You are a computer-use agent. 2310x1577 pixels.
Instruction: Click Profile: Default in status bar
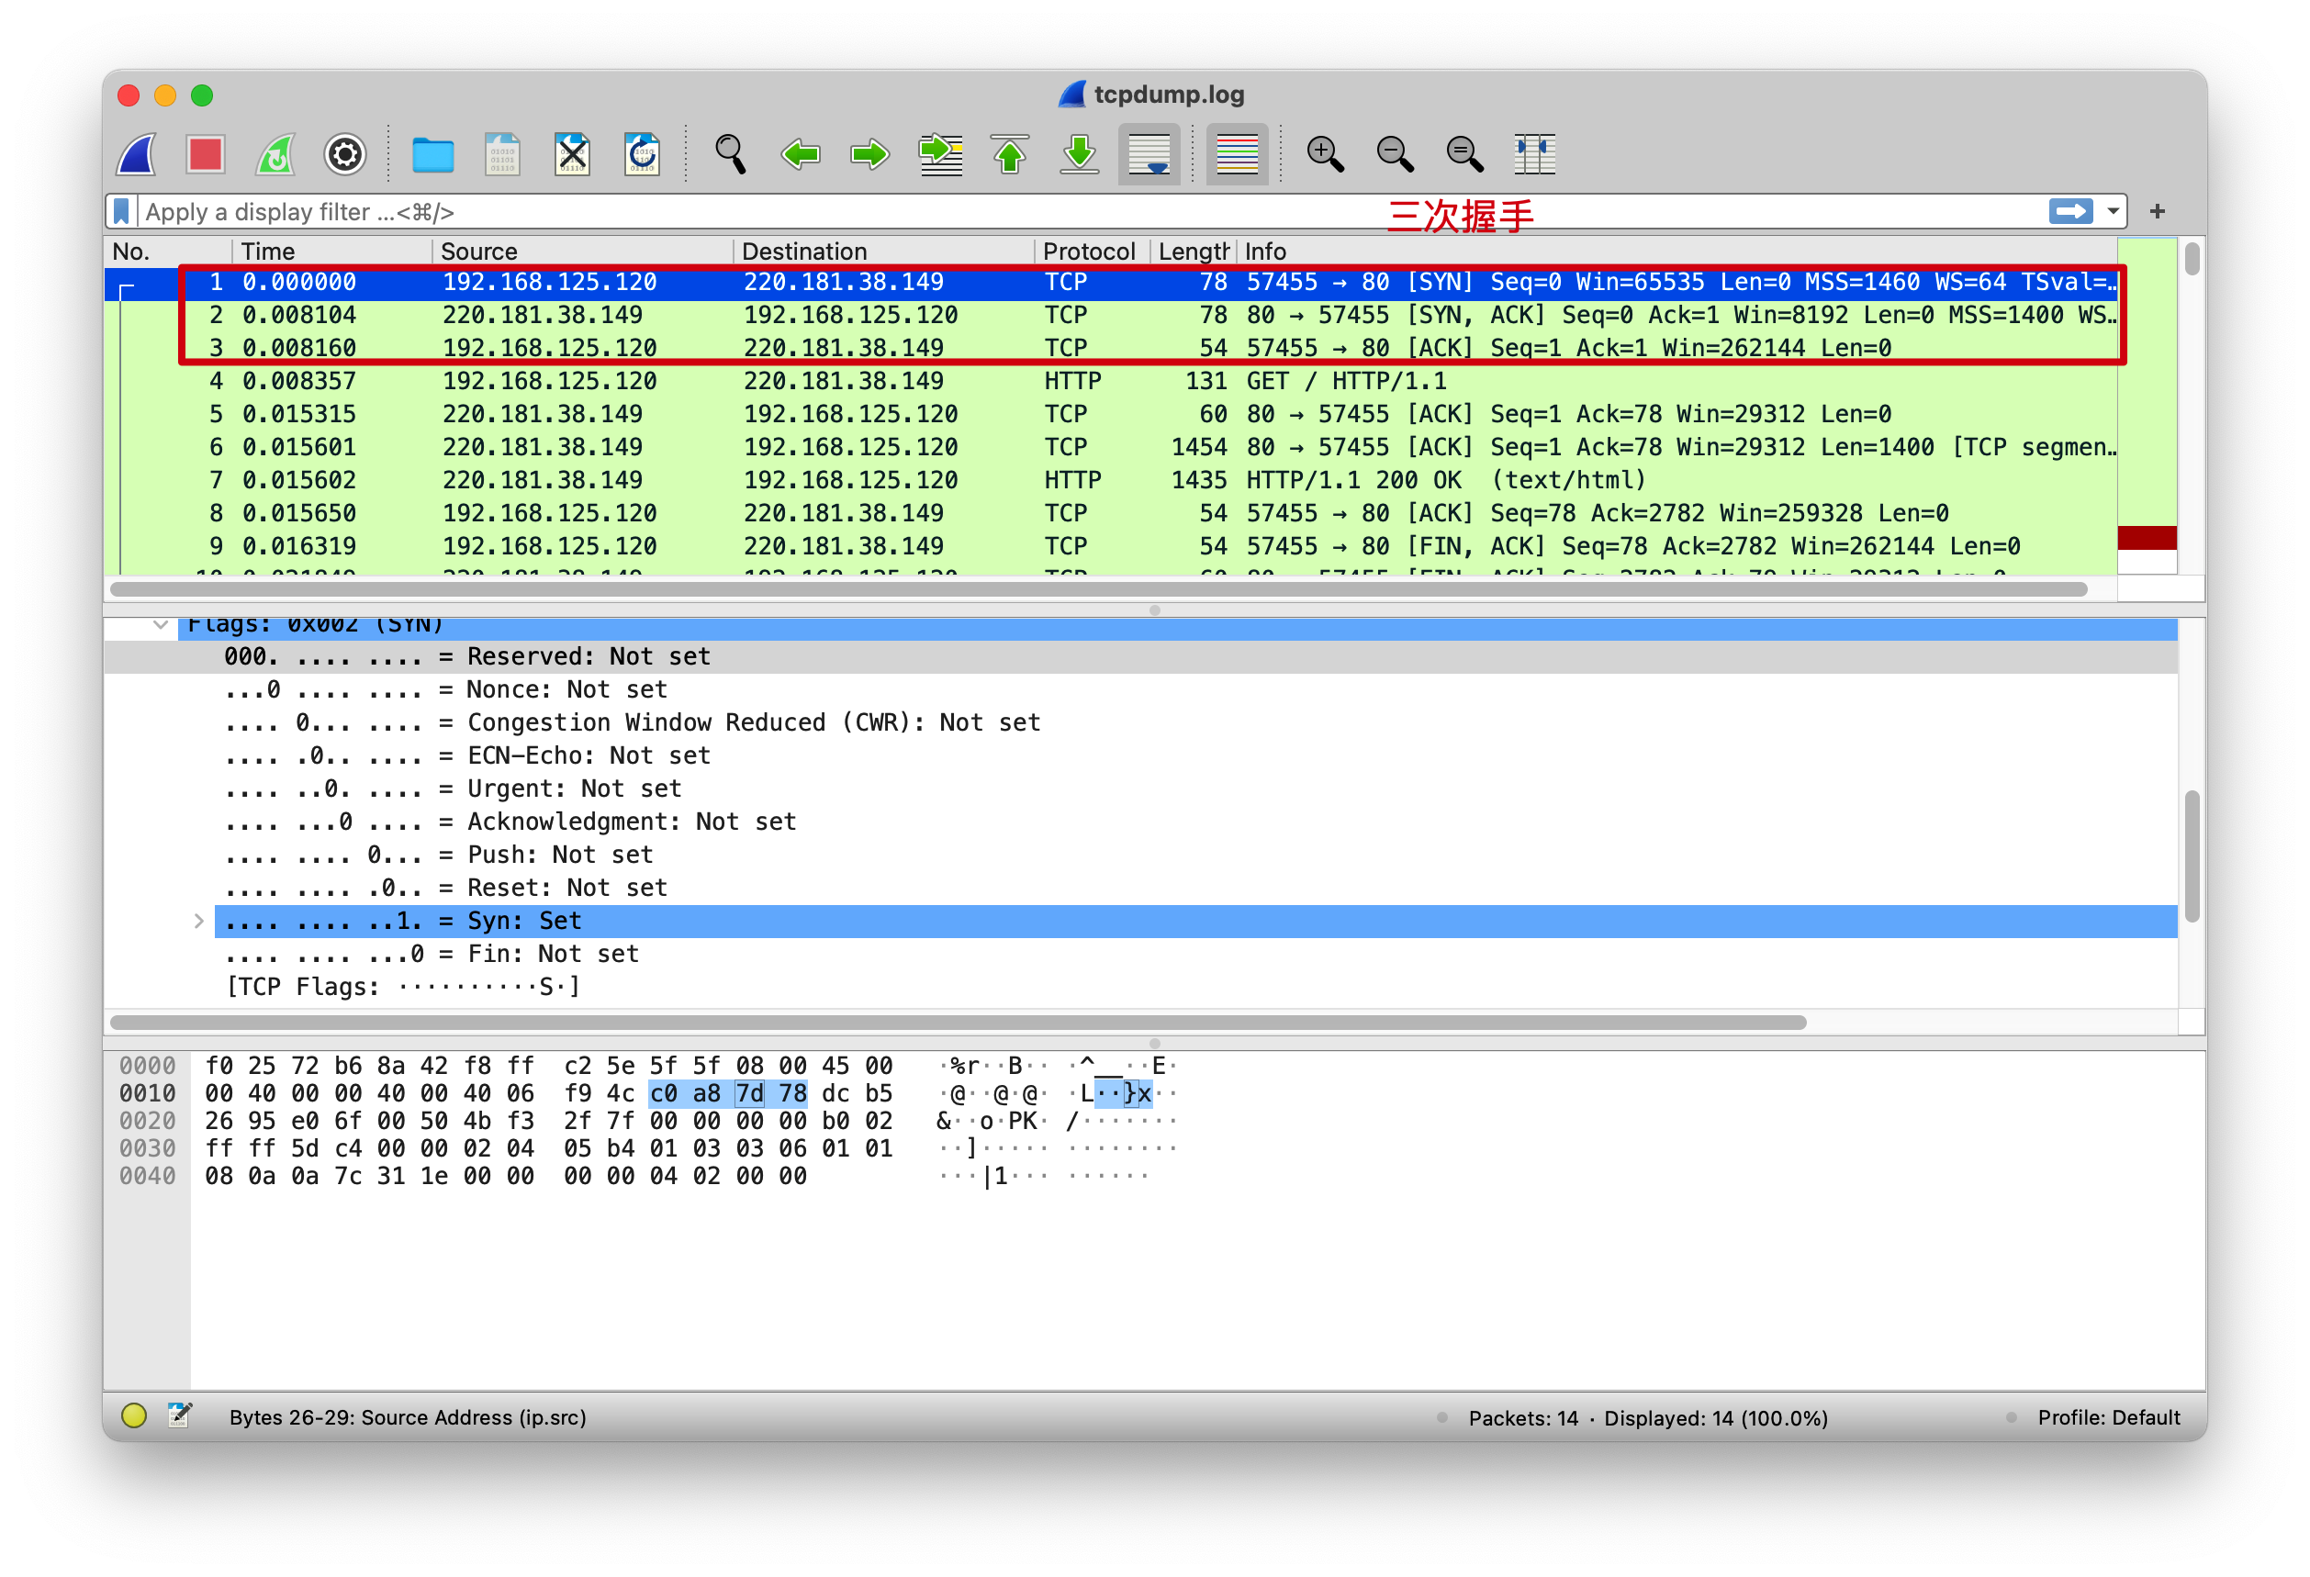(2108, 1418)
